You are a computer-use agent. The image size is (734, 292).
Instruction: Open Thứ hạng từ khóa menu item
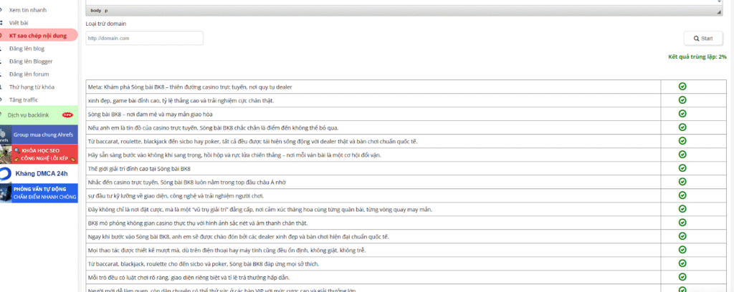[32, 87]
